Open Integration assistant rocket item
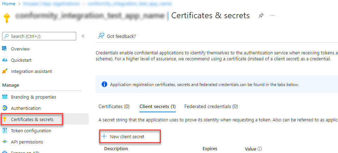The width and height of the screenshot is (338, 153). [31, 71]
